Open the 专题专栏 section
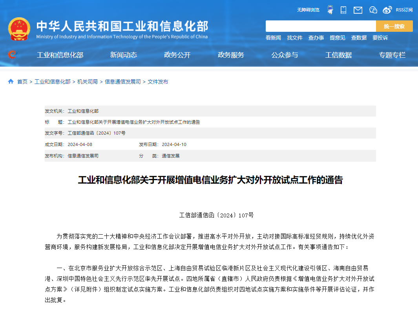418x312 pixels. (392, 55)
